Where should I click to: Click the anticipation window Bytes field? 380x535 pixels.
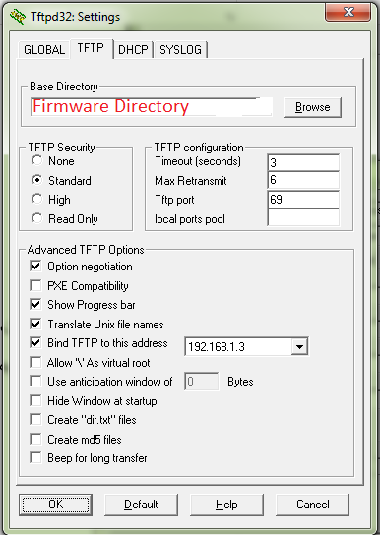click(x=202, y=382)
